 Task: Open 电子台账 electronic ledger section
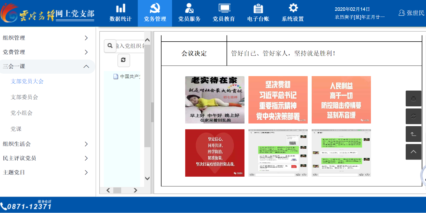258,13
